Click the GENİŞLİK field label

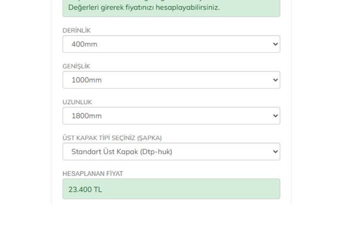coord(76,66)
